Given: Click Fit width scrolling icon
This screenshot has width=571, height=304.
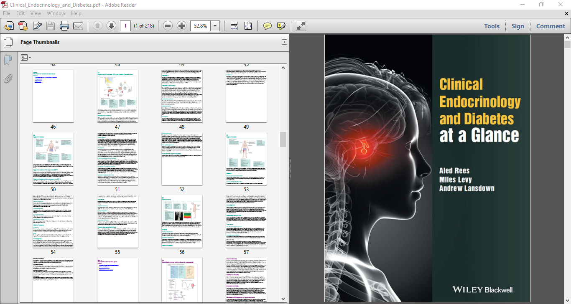Looking at the screenshot, I should (234, 26).
